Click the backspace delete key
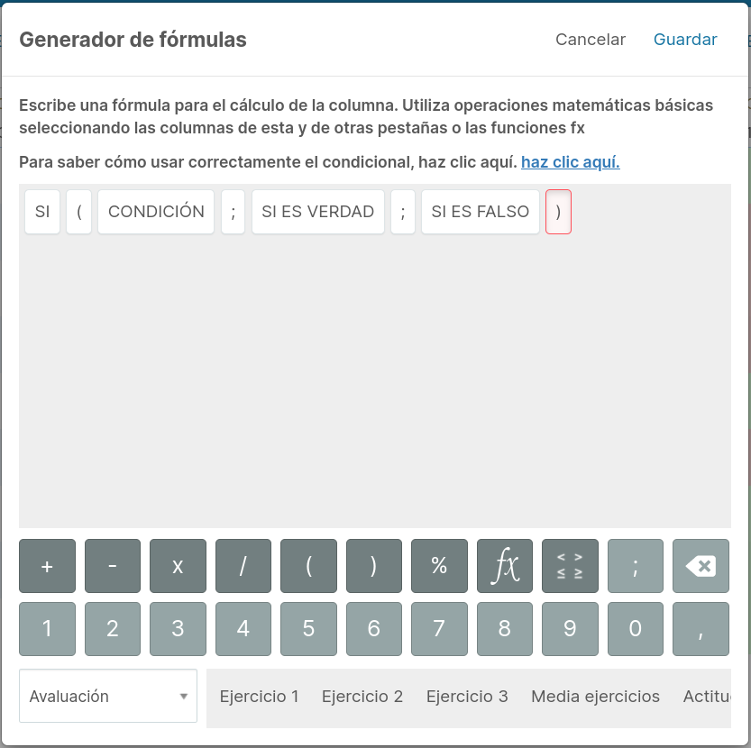Viewport: 751px width, 748px height. tap(701, 566)
